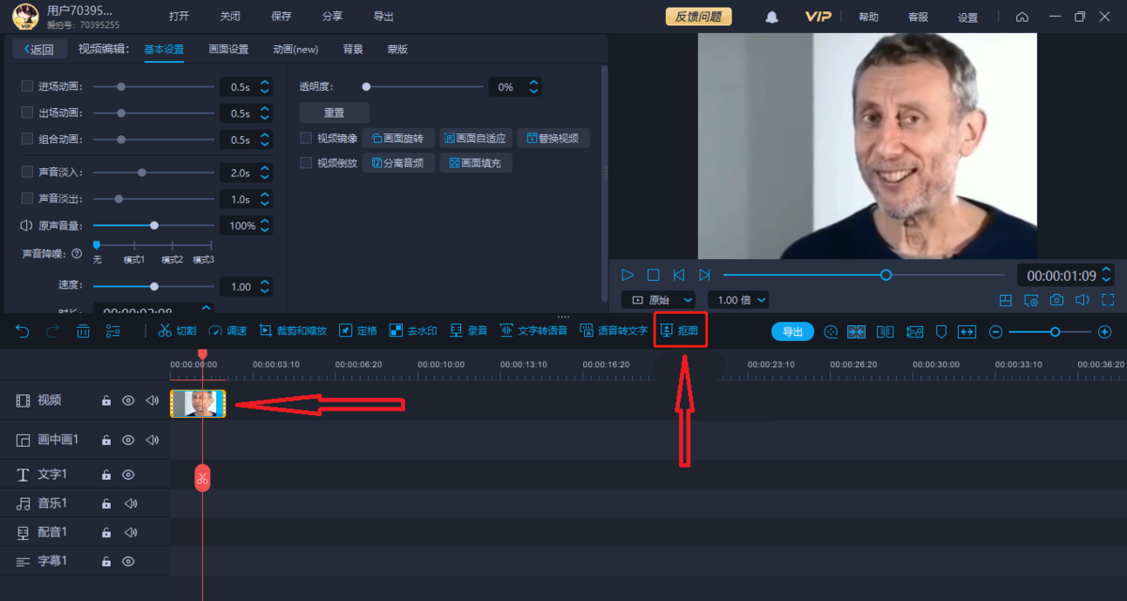The width and height of the screenshot is (1127, 601).
Task: Play the video preview
Action: [627, 275]
